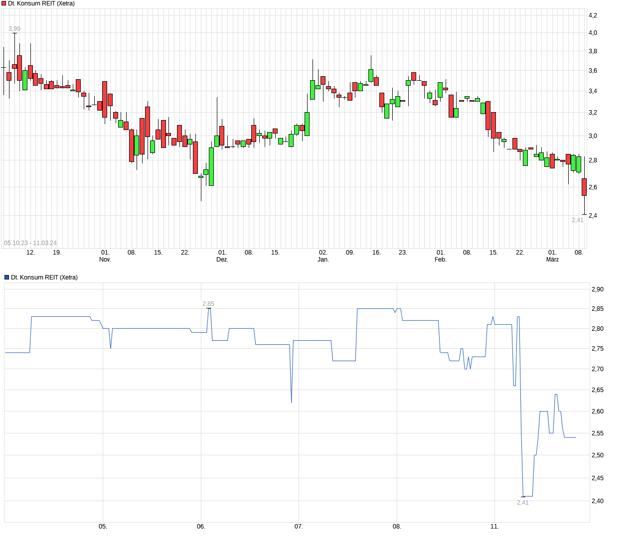Select the 'März' axis label
Image resolution: width=643 pixels, height=543 pixels.
tap(553, 259)
